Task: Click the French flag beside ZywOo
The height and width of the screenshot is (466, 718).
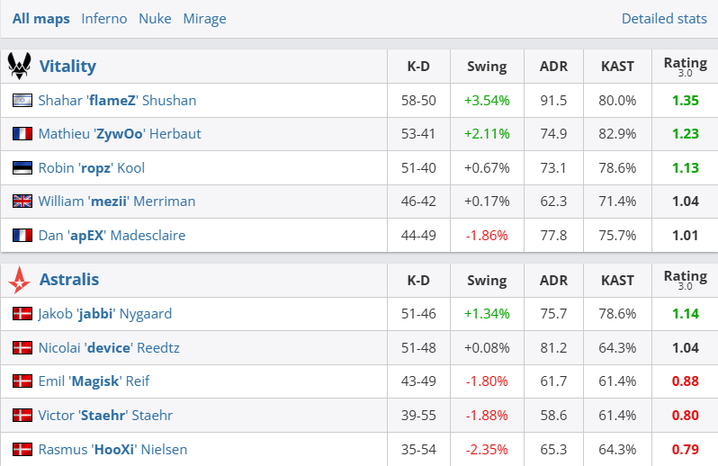Action: point(22,134)
